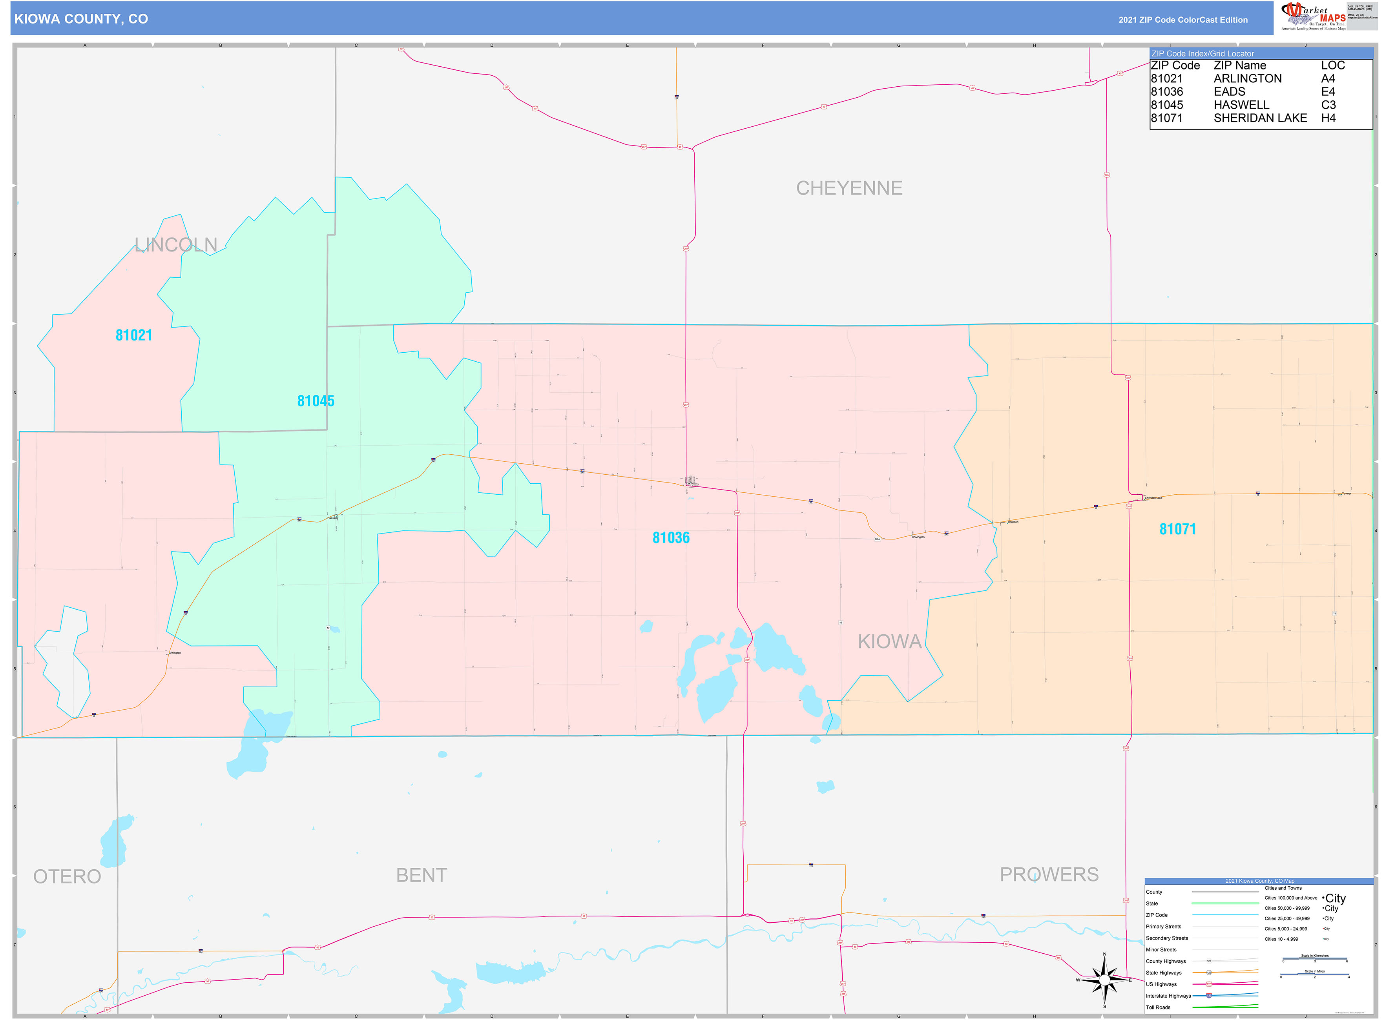
Task: Open the 2021 Kiowa County, CO Map legend header
Action: tap(1260, 881)
